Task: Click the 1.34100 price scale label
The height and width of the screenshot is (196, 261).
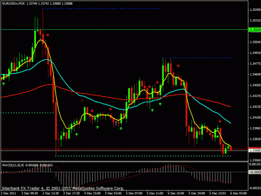Action: click(255, 117)
